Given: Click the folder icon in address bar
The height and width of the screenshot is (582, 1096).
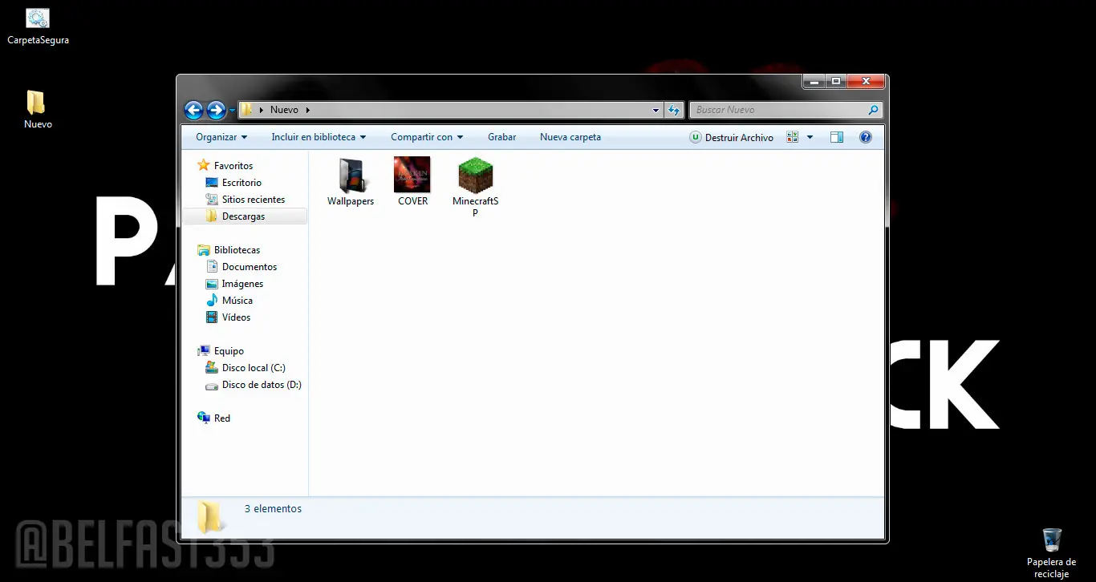Looking at the screenshot, I should (248, 110).
